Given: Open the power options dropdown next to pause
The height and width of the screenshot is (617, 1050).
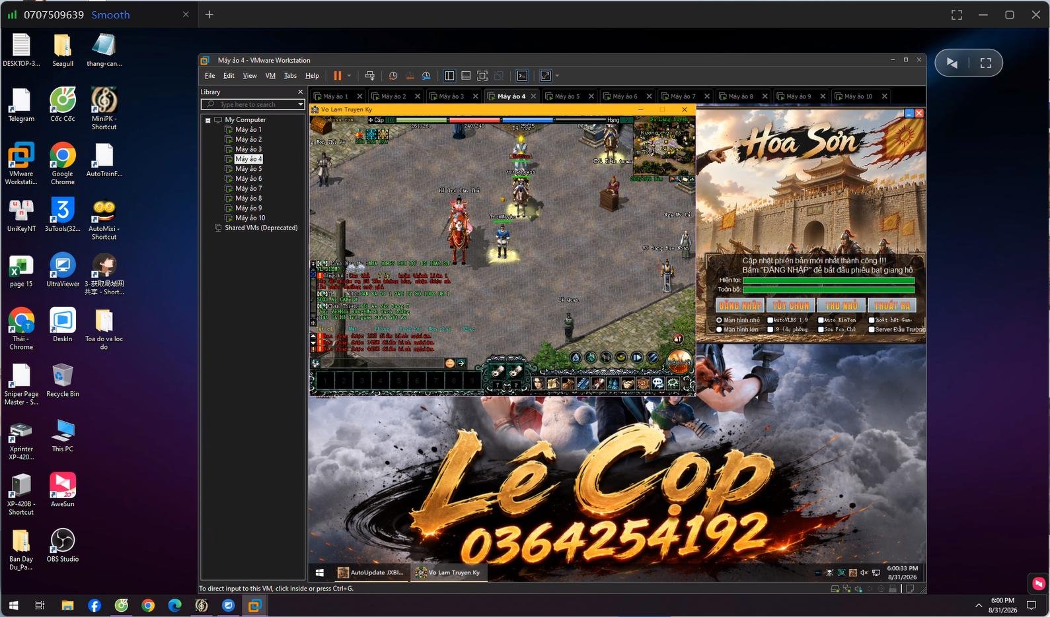Looking at the screenshot, I should (x=349, y=76).
